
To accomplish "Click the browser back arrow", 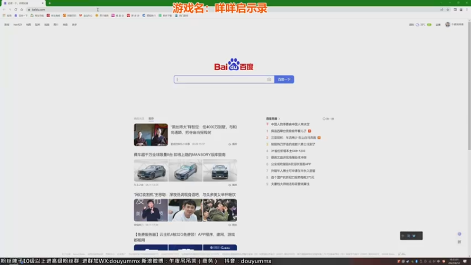I will [4, 9].
